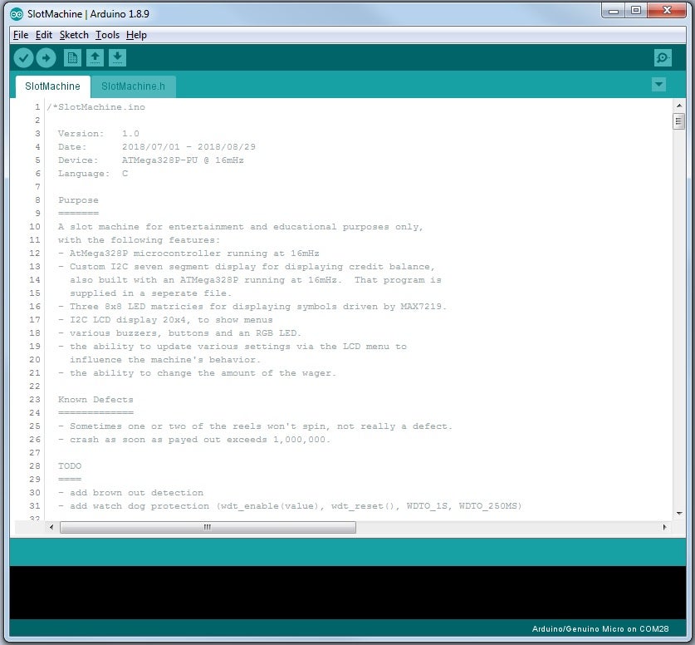Click the vertical scrollbar down arrow

(x=678, y=513)
